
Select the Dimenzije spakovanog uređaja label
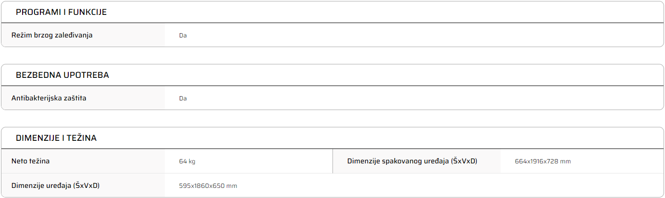point(412,161)
